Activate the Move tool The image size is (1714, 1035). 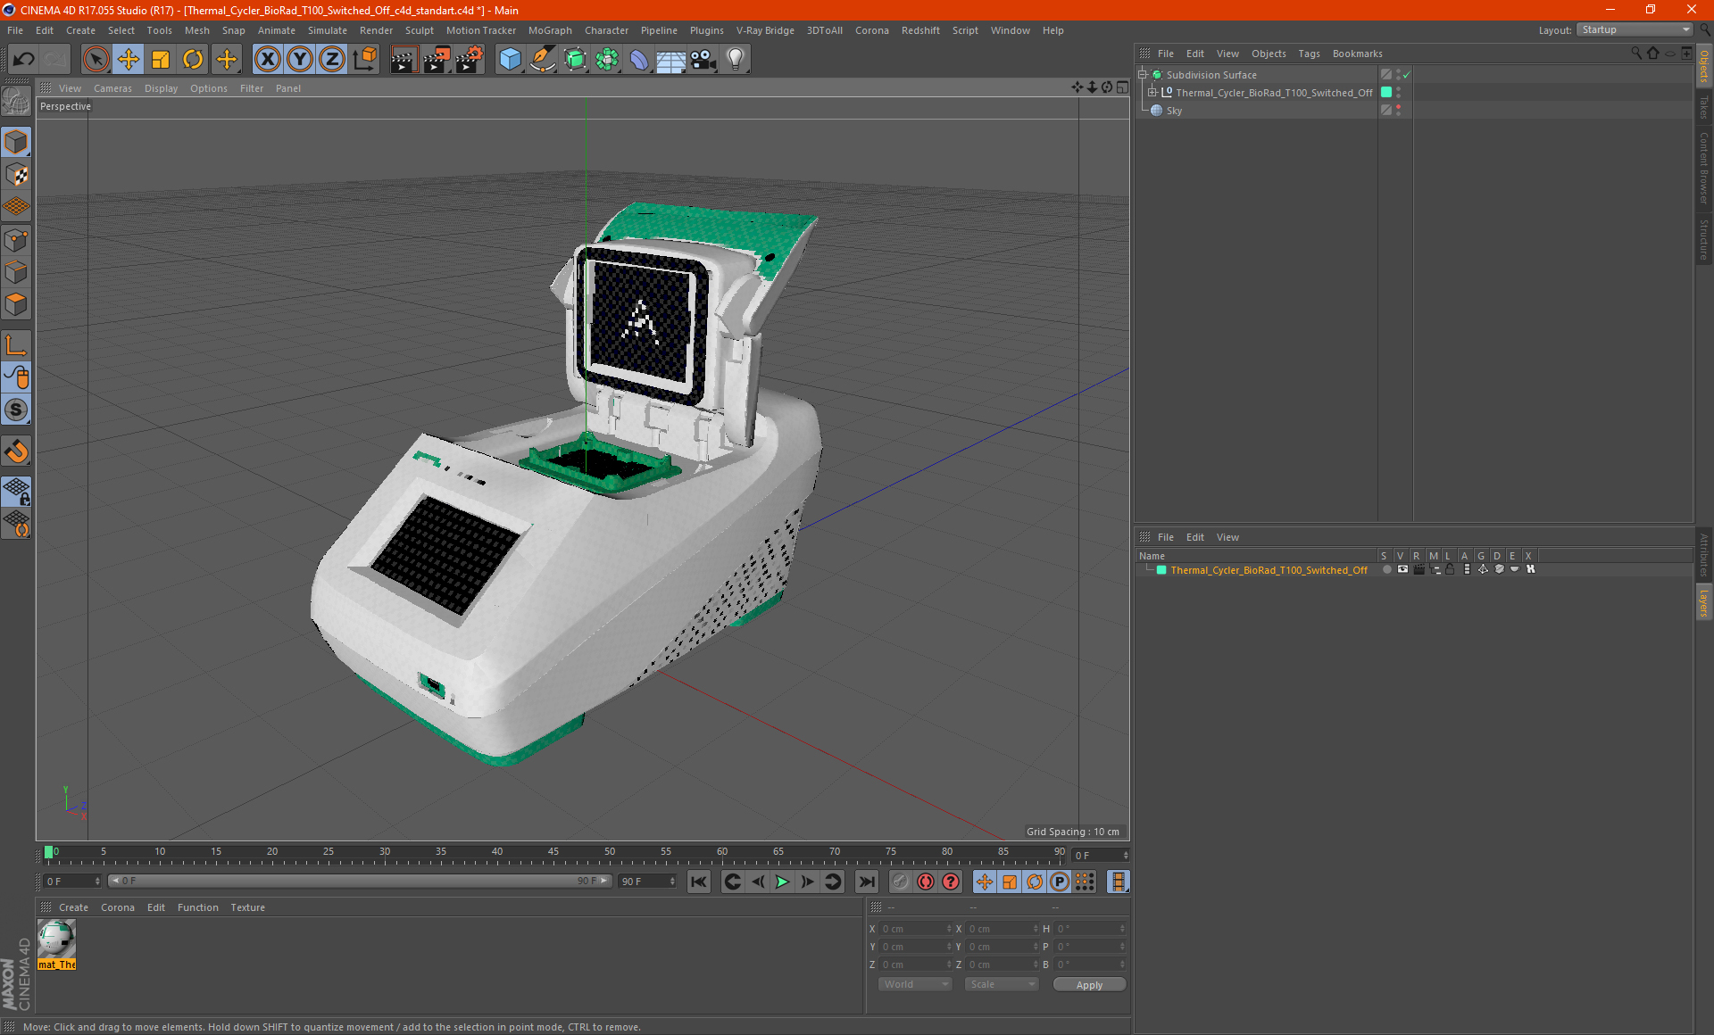pos(129,59)
